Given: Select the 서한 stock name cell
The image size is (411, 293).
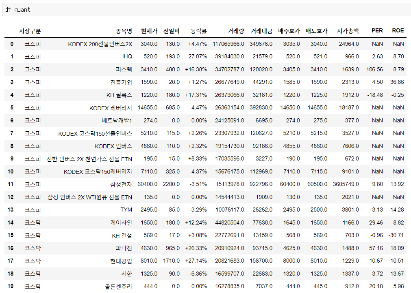Looking at the screenshot, I should point(126,274).
